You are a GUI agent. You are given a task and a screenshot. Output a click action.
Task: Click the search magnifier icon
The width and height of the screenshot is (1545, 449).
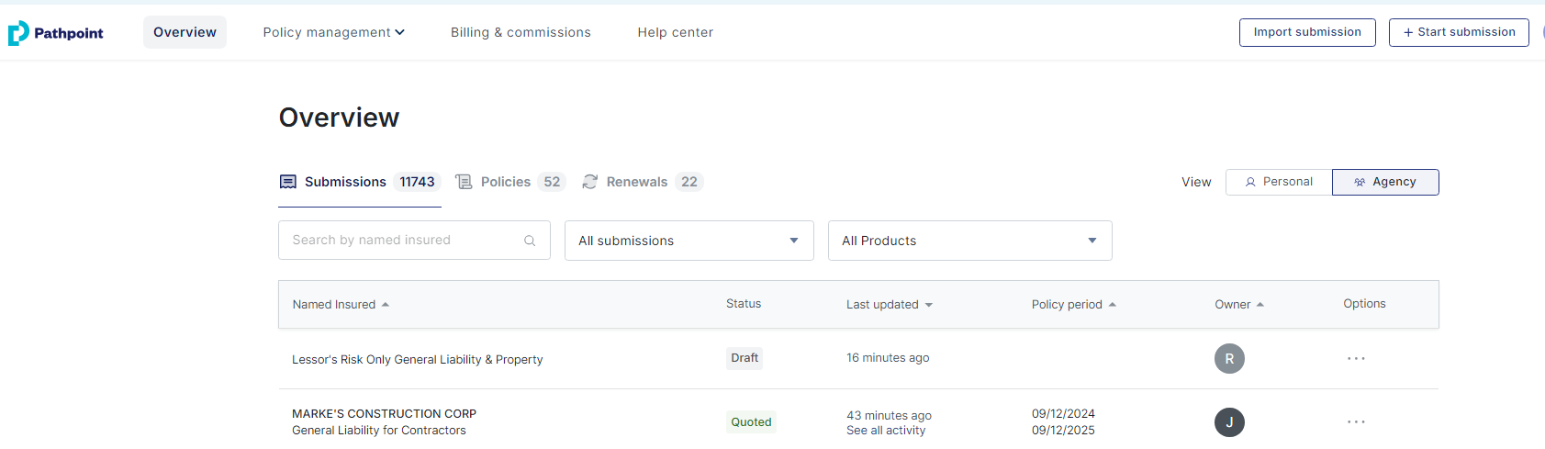[x=530, y=241]
